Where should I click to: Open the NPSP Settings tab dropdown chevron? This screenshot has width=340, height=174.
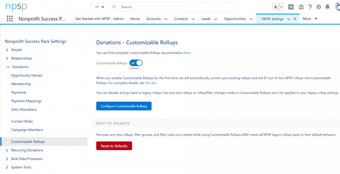tap(289, 19)
